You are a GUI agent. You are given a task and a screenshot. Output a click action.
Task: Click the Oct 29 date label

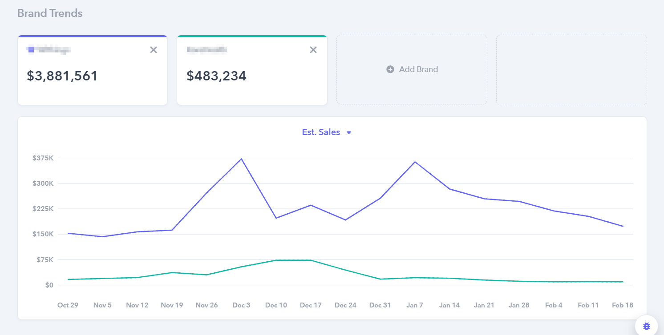tap(68, 305)
